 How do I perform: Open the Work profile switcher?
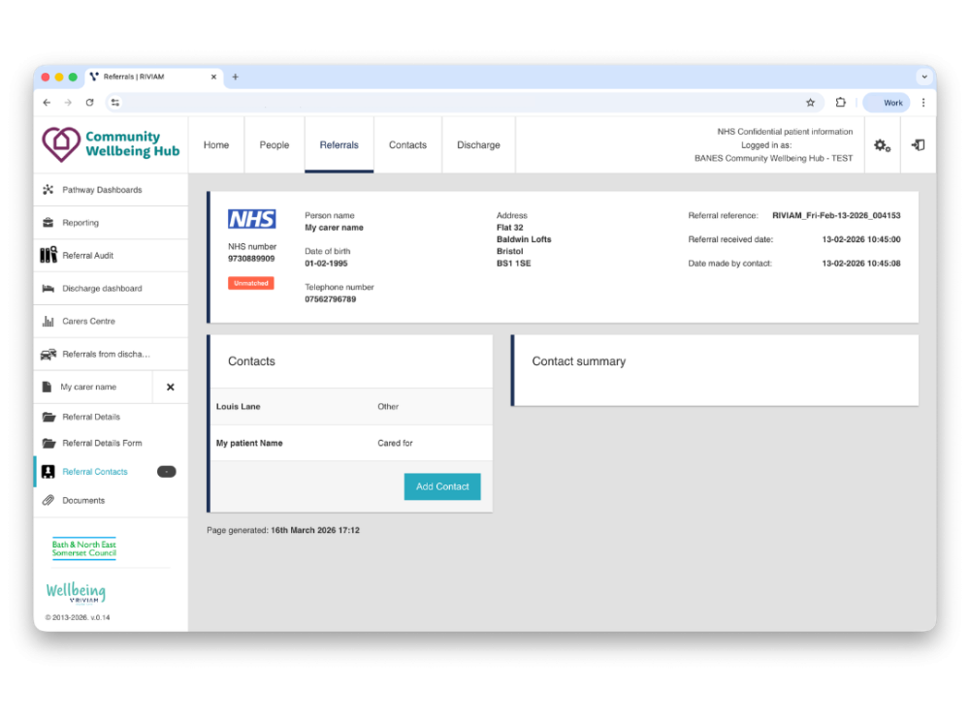click(x=886, y=103)
